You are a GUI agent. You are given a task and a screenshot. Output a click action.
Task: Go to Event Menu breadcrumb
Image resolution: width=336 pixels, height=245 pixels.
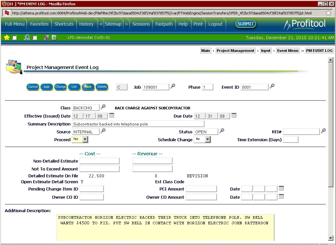288,51
